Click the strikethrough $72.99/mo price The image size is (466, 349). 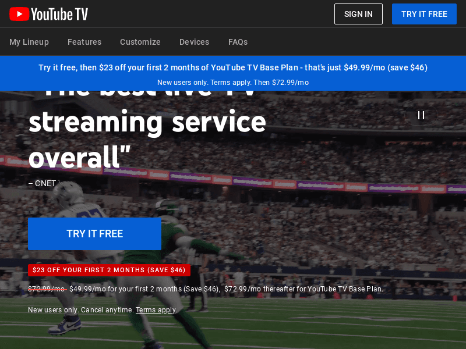(x=47, y=289)
